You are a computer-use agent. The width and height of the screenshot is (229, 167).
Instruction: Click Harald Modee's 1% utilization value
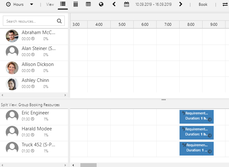pyautogui.click(x=46, y=135)
